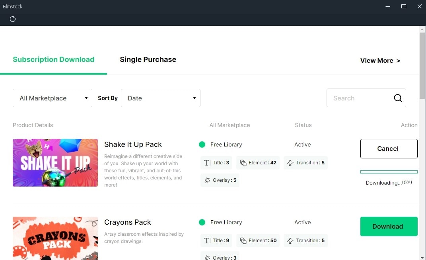Cancel the Shake It Up Pack download

click(389, 148)
